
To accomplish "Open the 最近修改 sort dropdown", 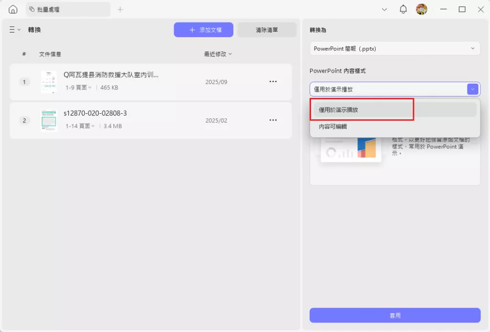I will [x=217, y=54].
